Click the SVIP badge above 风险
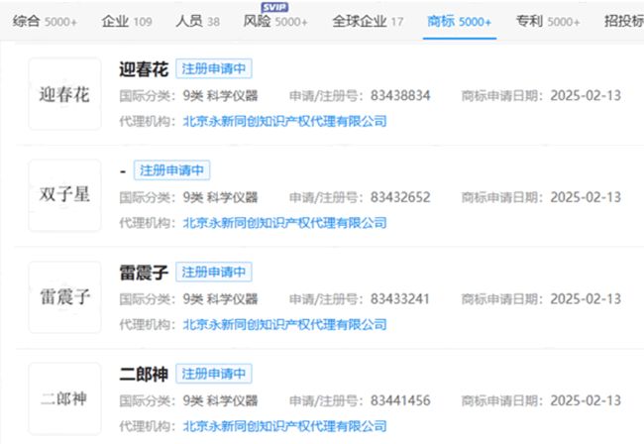Screen dimensions: 644x444 point(274,7)
